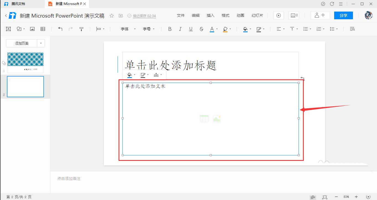This screenshot has height=200, width=377.
Task: Insert an image using the toolbar picture icon
Action: (x=32, y=29)
